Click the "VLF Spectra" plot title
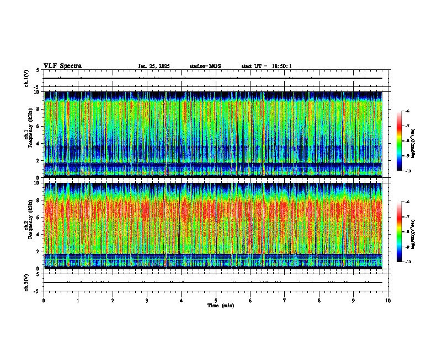437x337 pixels. coord(62,66)
